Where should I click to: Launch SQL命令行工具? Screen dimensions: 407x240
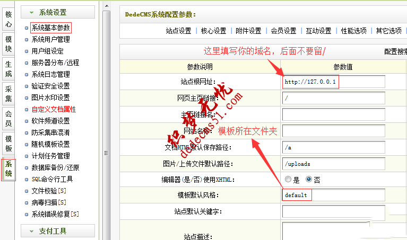[52, 179]
